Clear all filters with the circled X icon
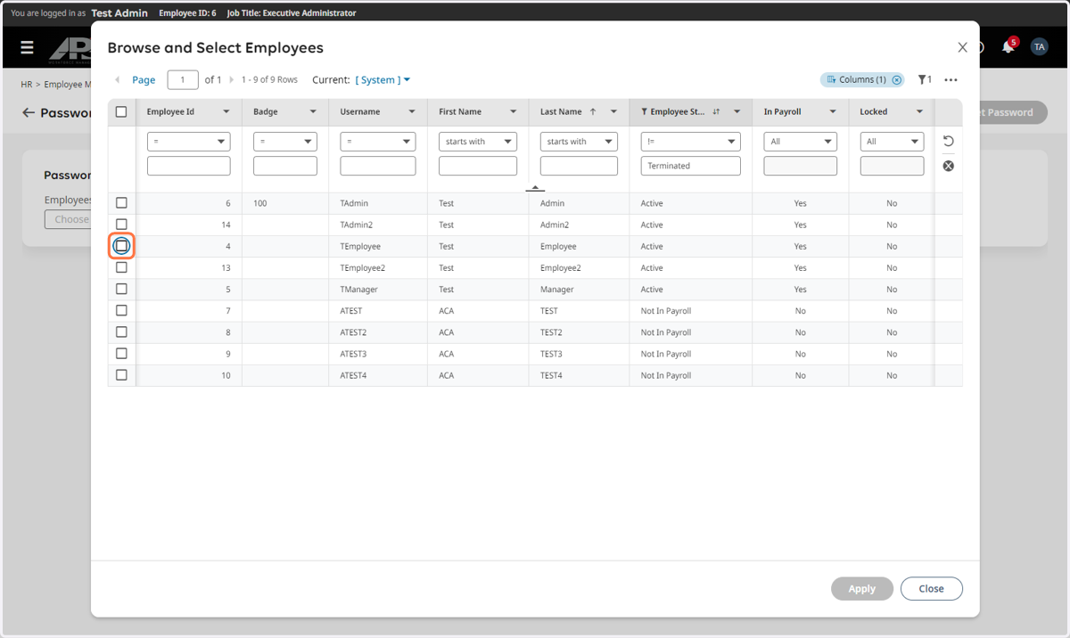 pyautogui.click(x=949, y=166)
